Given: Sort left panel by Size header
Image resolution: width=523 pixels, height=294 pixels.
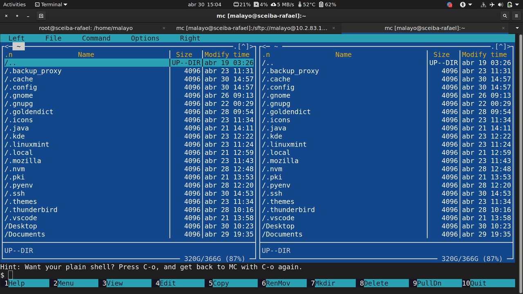Looking at the screenshot, I should (x=184, y=55).
